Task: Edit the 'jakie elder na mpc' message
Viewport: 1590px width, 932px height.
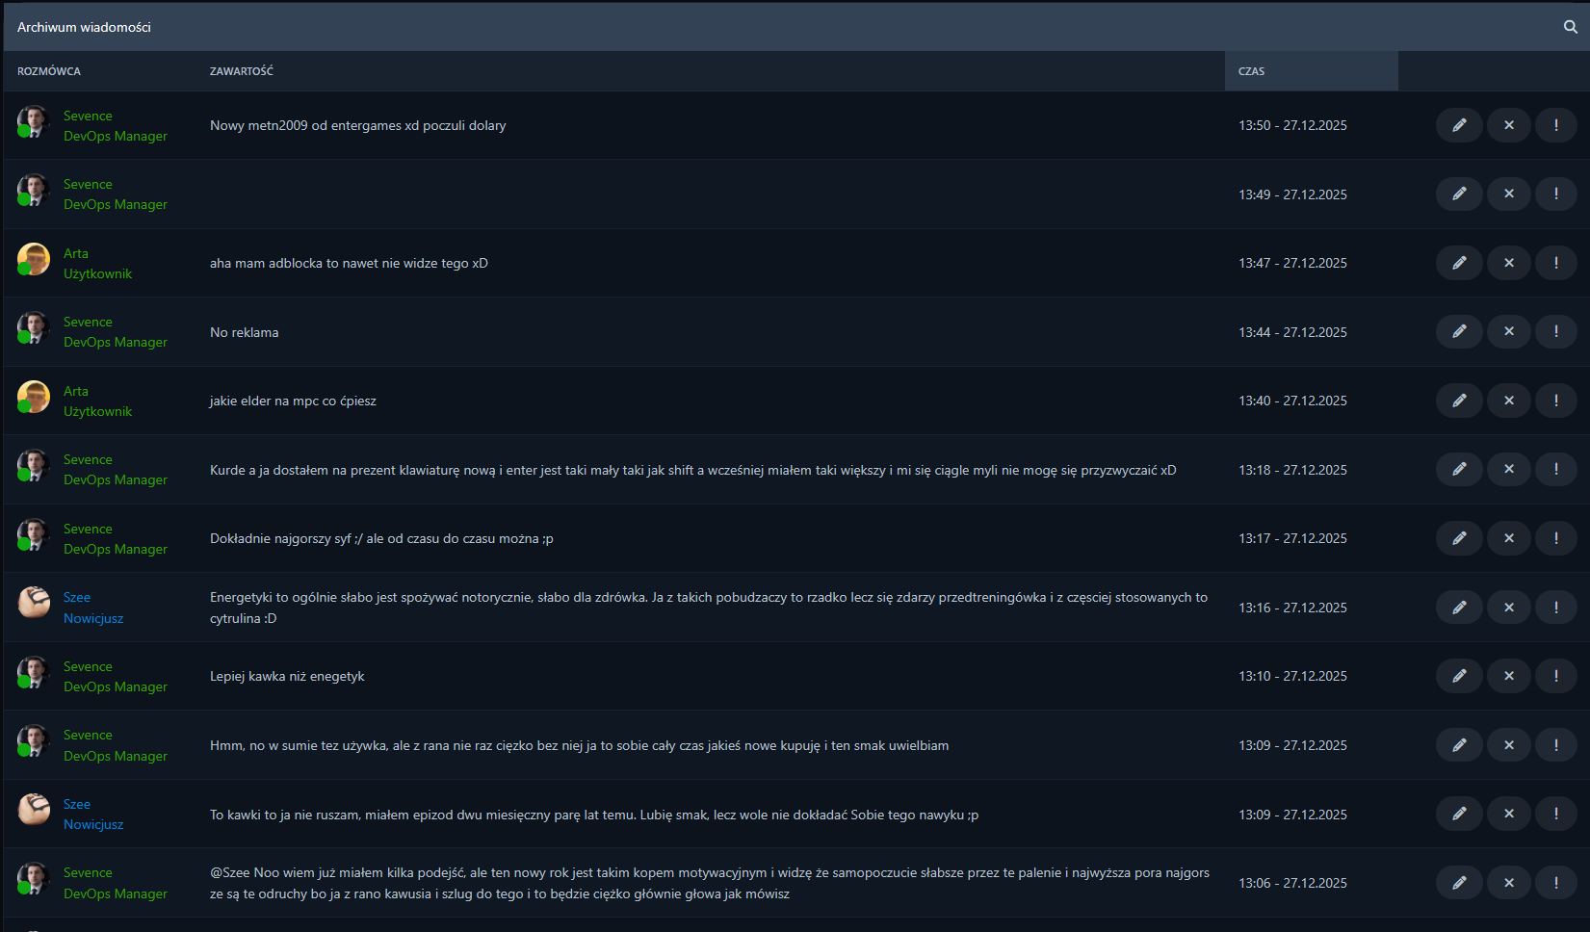Action: click(1459, 401)
